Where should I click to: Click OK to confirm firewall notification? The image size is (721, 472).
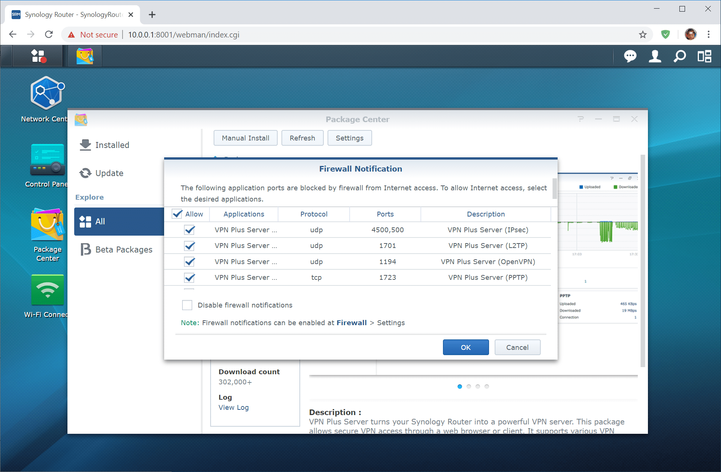pyautogui.click(x=465, y=347)
